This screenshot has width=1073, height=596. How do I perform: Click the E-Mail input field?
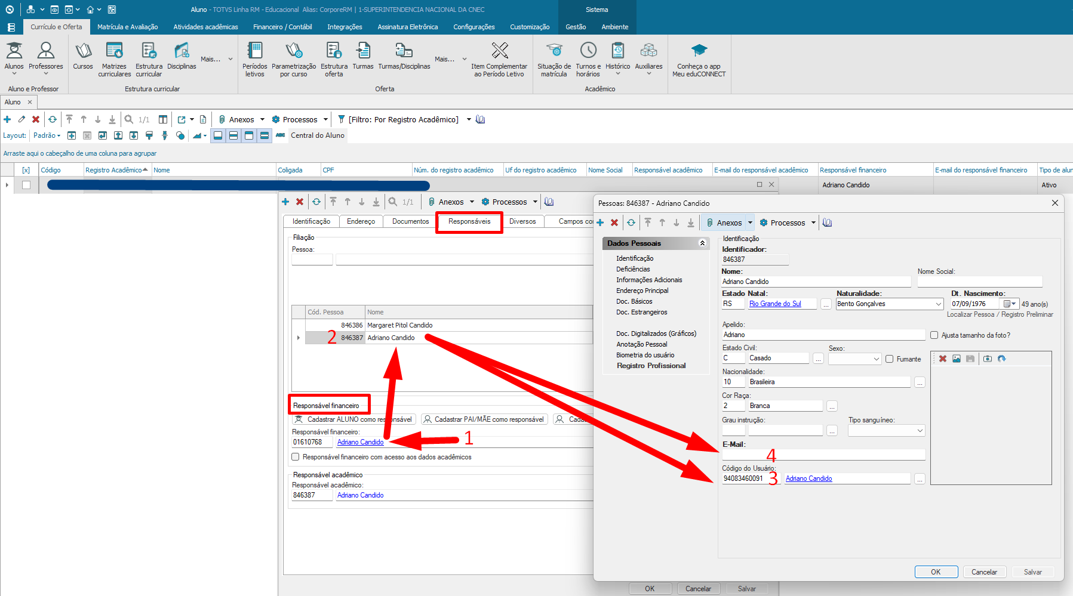pos(823,455)
